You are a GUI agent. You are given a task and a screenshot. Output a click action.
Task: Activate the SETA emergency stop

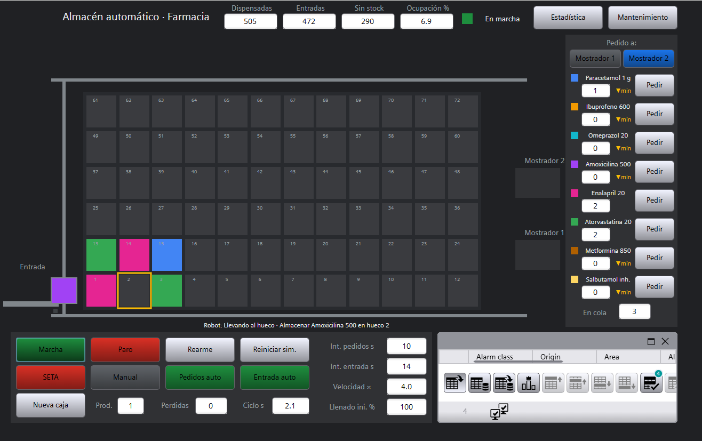point(50,377)
